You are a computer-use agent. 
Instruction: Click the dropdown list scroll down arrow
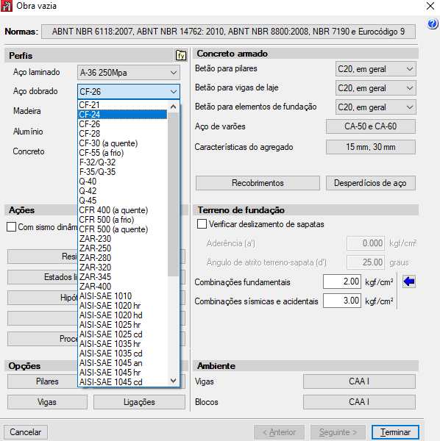174,381
